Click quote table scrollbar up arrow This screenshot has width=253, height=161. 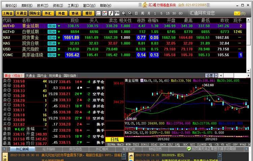[x=248, y=20]
